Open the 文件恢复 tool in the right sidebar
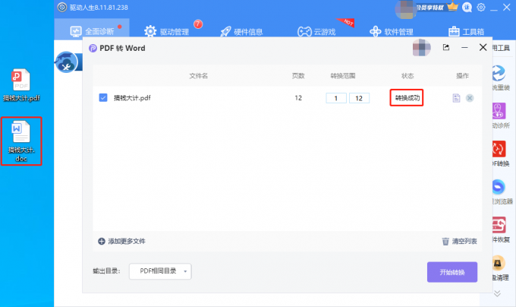Screen dimensions: 516x307 click(x=499, y=226)
